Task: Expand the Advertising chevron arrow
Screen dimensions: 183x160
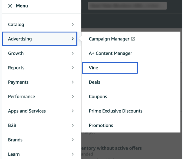Action: 73,39
